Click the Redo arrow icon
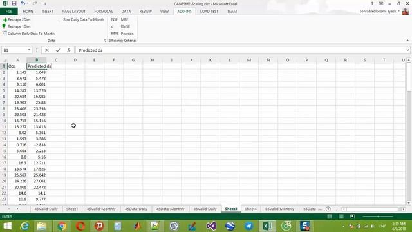This screenshot has height=232, width=412. tap(35, 3)
